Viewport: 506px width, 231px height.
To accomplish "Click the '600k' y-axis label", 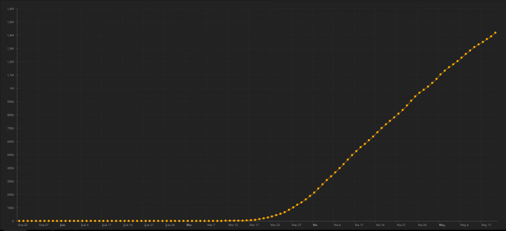I will click(11, 142).
